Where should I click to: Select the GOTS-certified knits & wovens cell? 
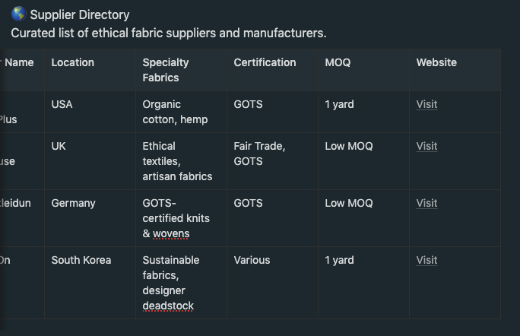pos(176,218)
